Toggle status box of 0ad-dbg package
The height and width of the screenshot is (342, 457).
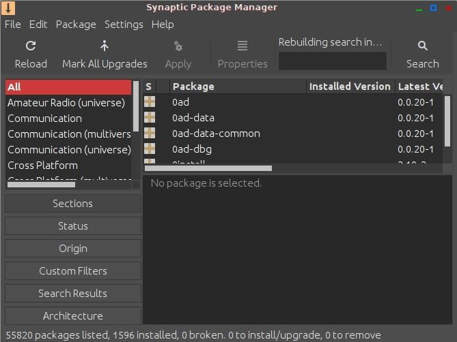click(150, 149)
